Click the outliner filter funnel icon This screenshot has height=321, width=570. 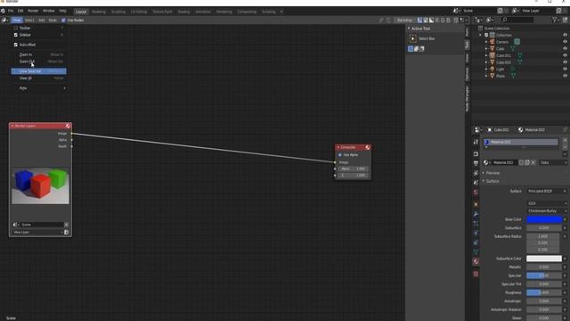[554, 20]
